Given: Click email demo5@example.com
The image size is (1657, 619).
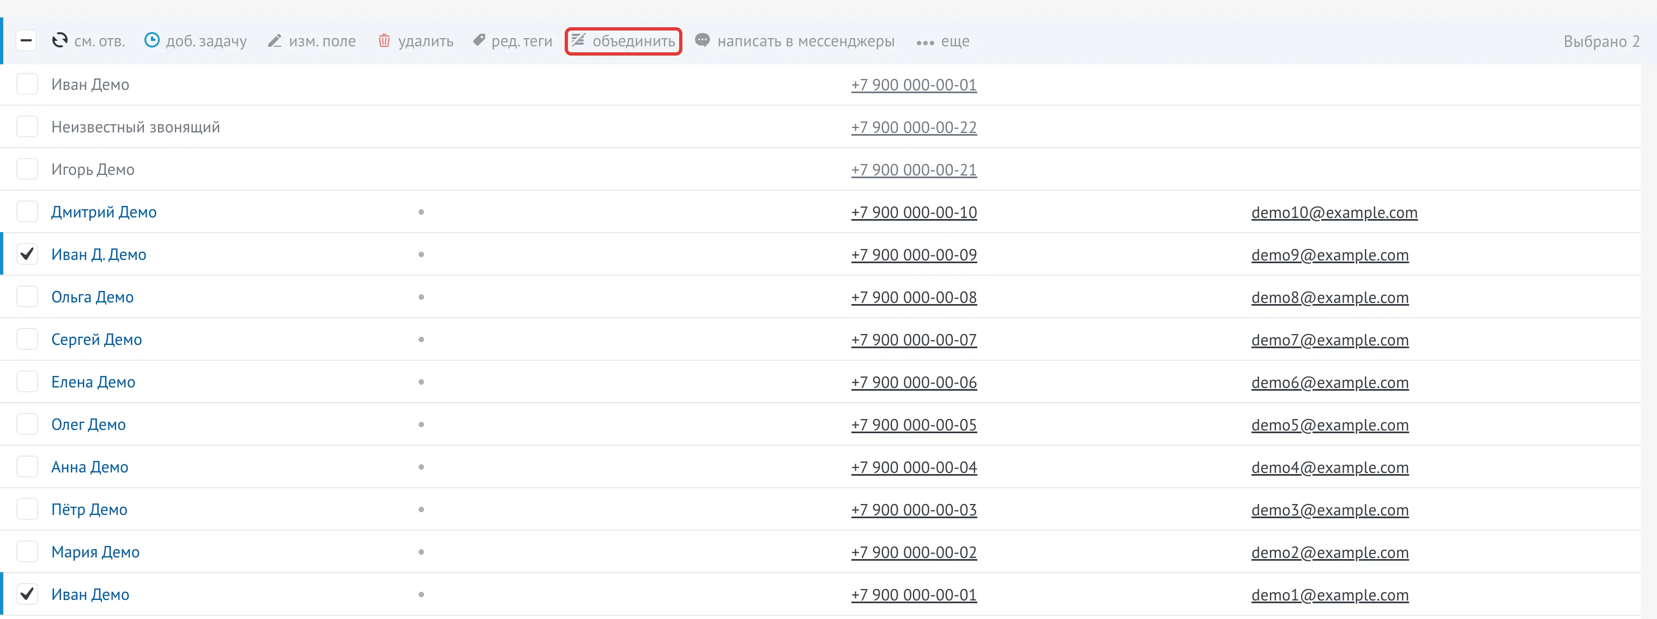Looking at the screenshot, I should tap(1329, 424).
